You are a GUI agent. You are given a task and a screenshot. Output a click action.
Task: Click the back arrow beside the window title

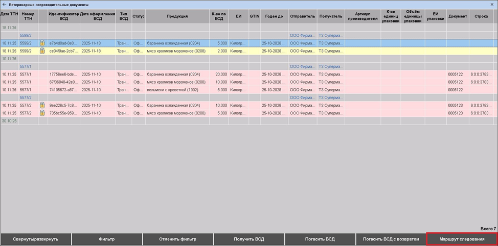coord(5,4)
